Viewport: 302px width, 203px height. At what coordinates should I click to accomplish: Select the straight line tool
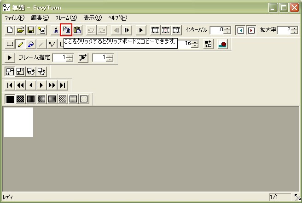click(41, 44)
